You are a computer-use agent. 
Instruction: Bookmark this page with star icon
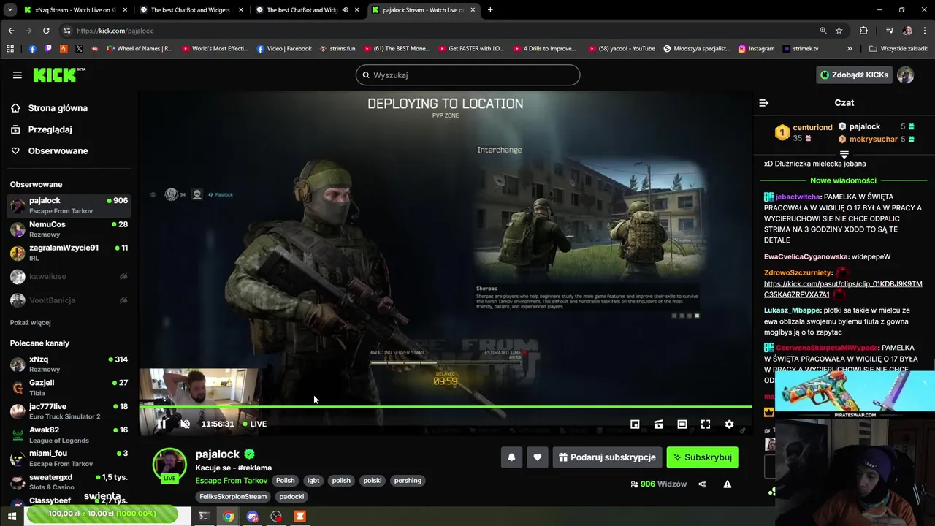[839, 31]
